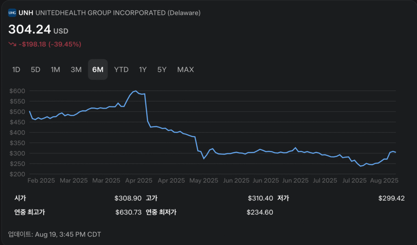Choose the 3M chart range
The width and height of the screenshot is (417, 245).
[x=76, y=70]
